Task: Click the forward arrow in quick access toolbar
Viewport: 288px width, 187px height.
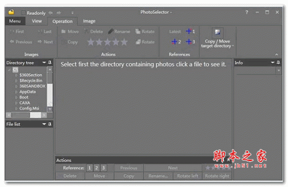Action: [x=59, y=12]
